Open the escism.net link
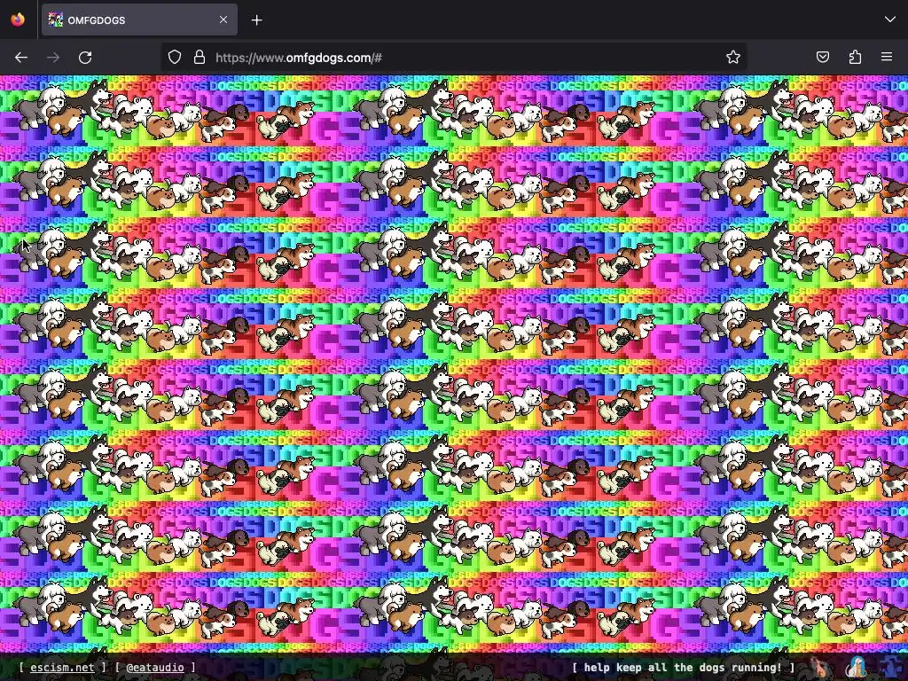The image size is (908, 681). (62, 667)
